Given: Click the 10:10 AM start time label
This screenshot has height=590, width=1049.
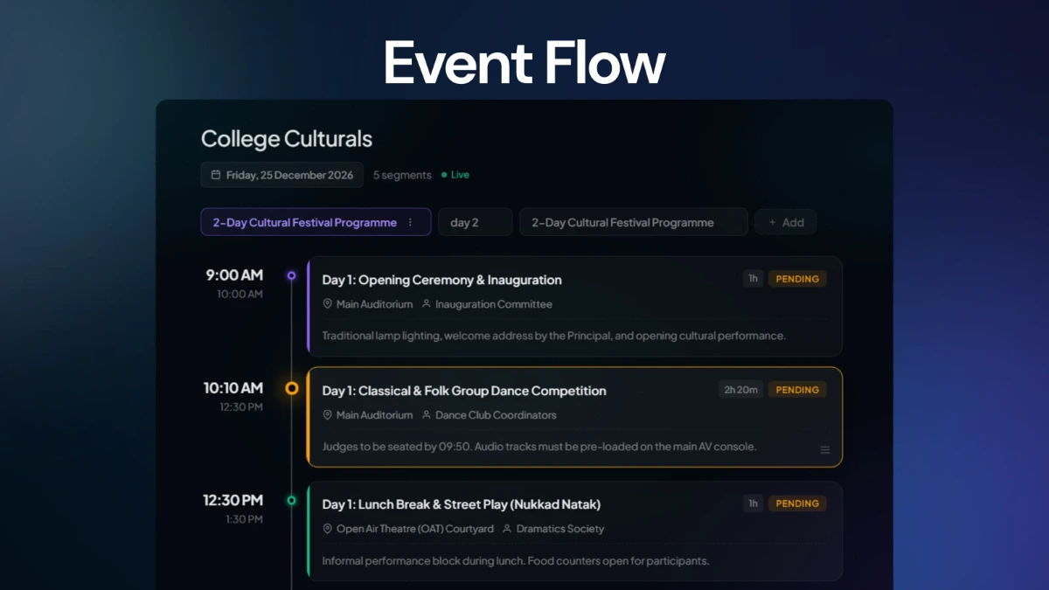Looking at the screenshot, I should pos(233,388).
